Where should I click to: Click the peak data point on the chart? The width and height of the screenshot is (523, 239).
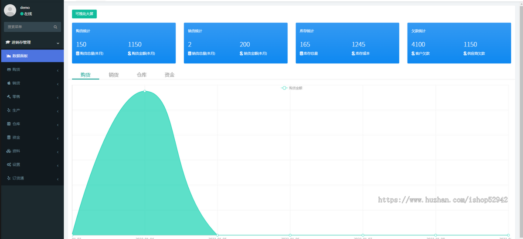(145, 91)
